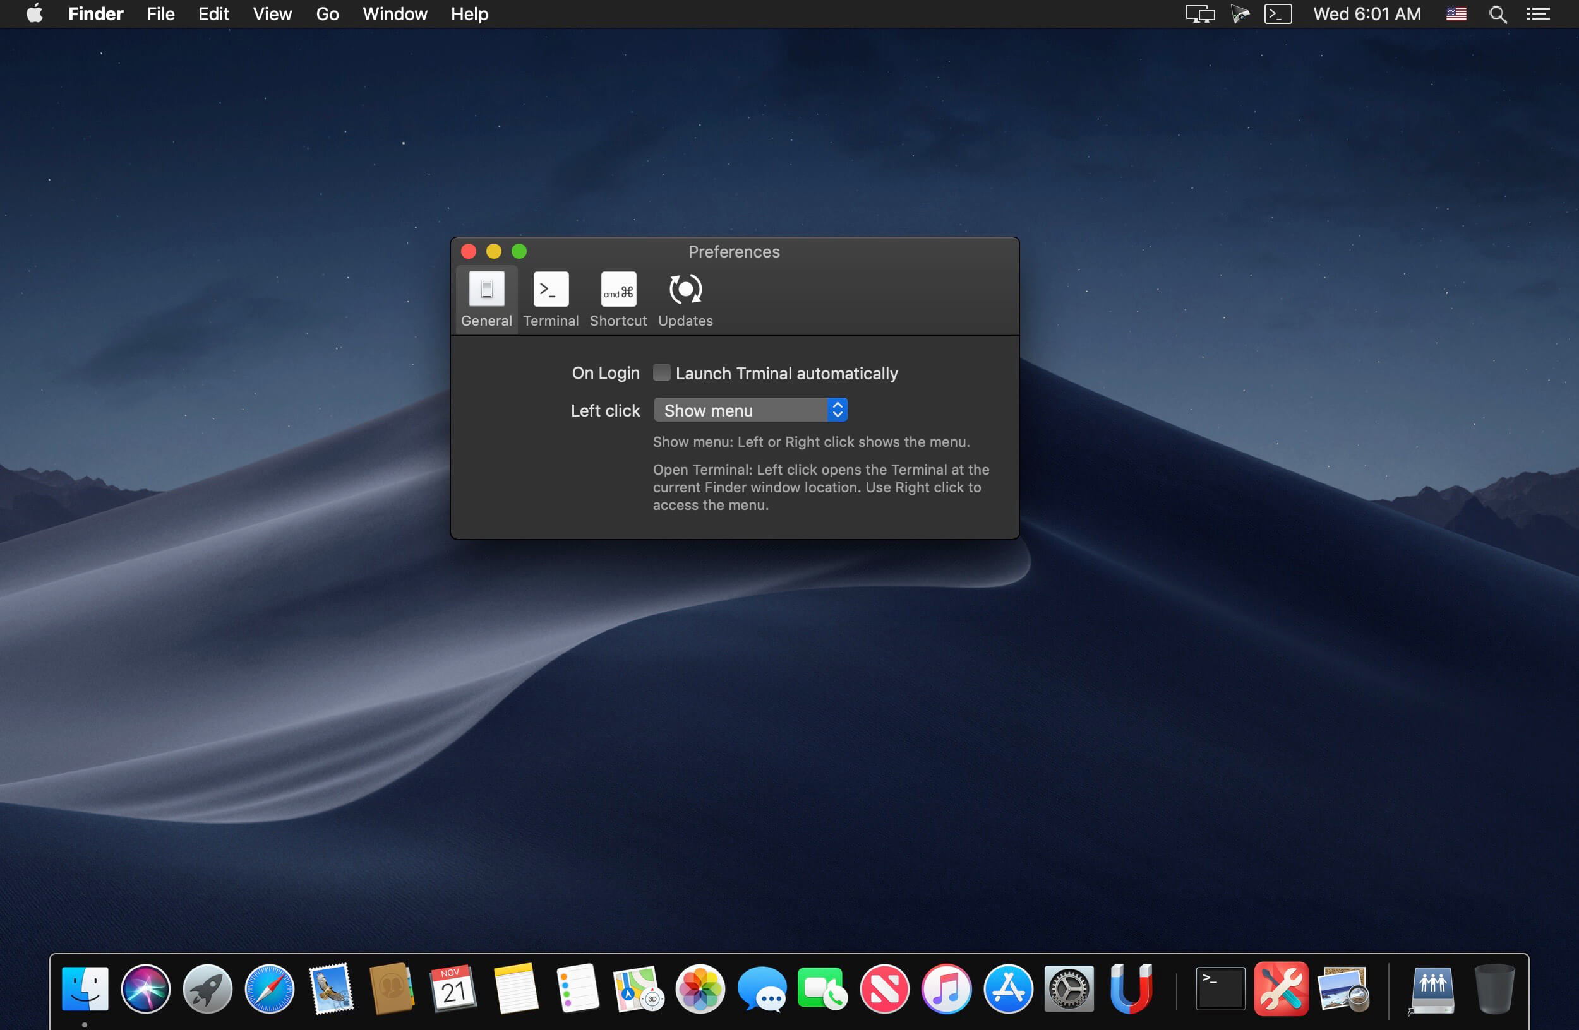This screenshot has height=1030, width=1579.
Task: Click the US flag input source
Action: point(1456,14)
